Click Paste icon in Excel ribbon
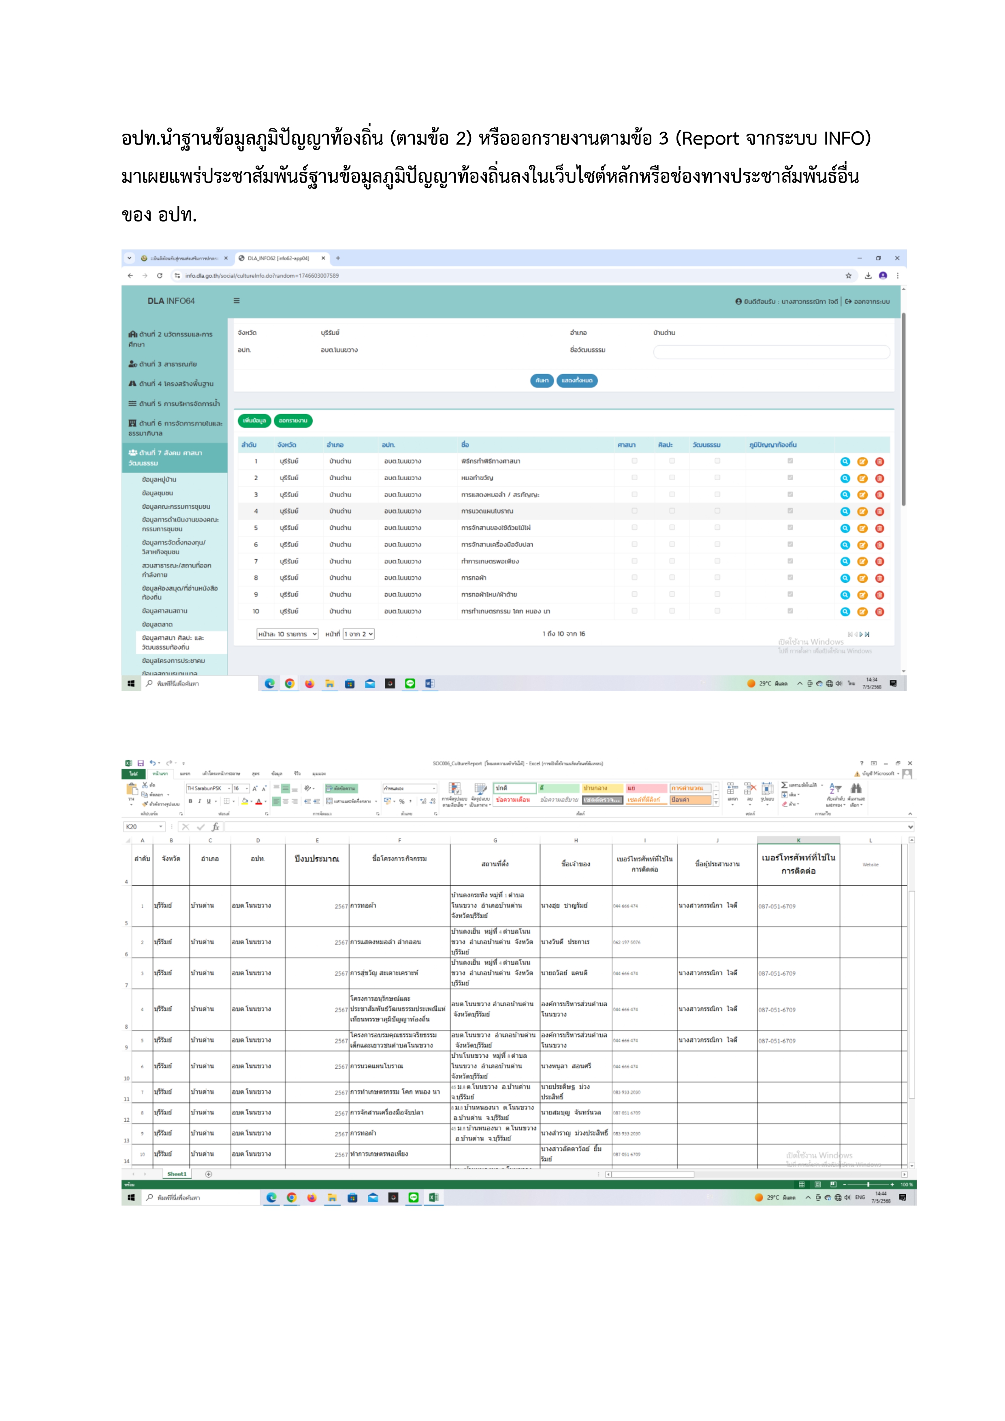Viewport: 1005px width, 1421px height. point(132,789)
